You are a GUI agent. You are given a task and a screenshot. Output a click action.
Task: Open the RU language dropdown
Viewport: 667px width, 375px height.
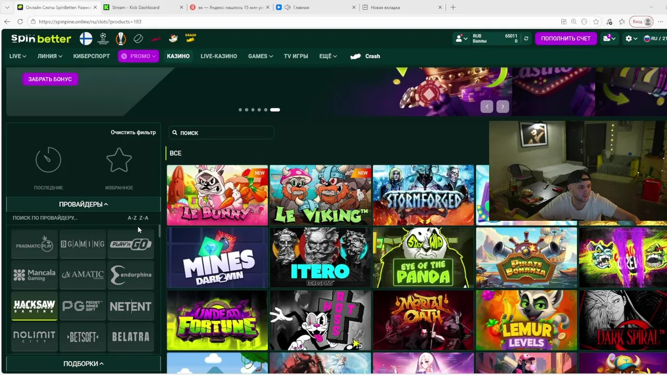pos(655,39)
